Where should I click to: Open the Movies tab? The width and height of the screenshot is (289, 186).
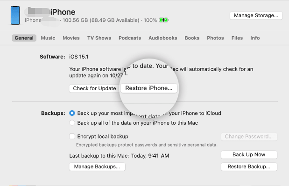[x=71, y=38]
